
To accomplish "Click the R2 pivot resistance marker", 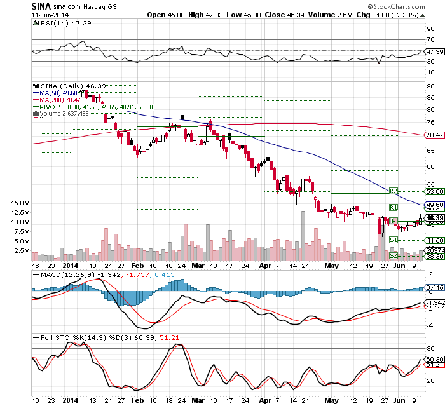I will 394,191.
